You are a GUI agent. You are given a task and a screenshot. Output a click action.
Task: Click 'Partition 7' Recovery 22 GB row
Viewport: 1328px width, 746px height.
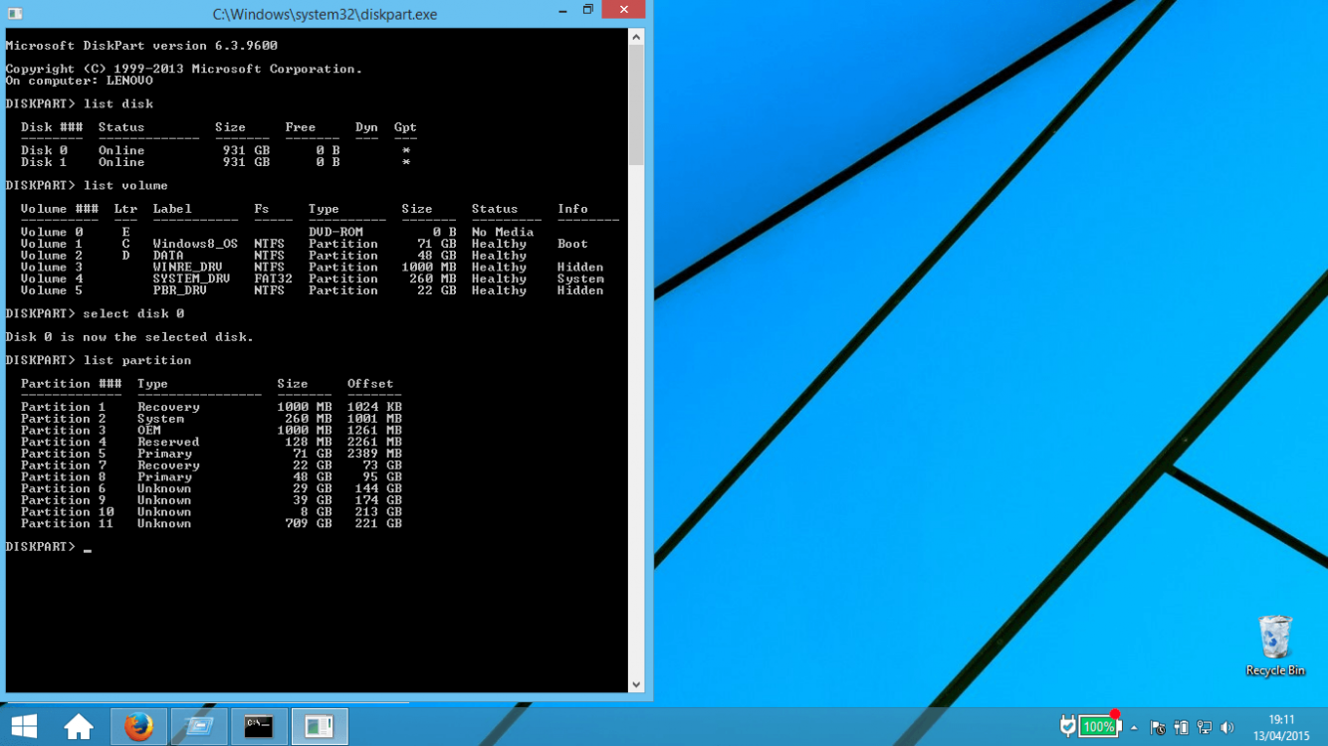coord(211,466)
